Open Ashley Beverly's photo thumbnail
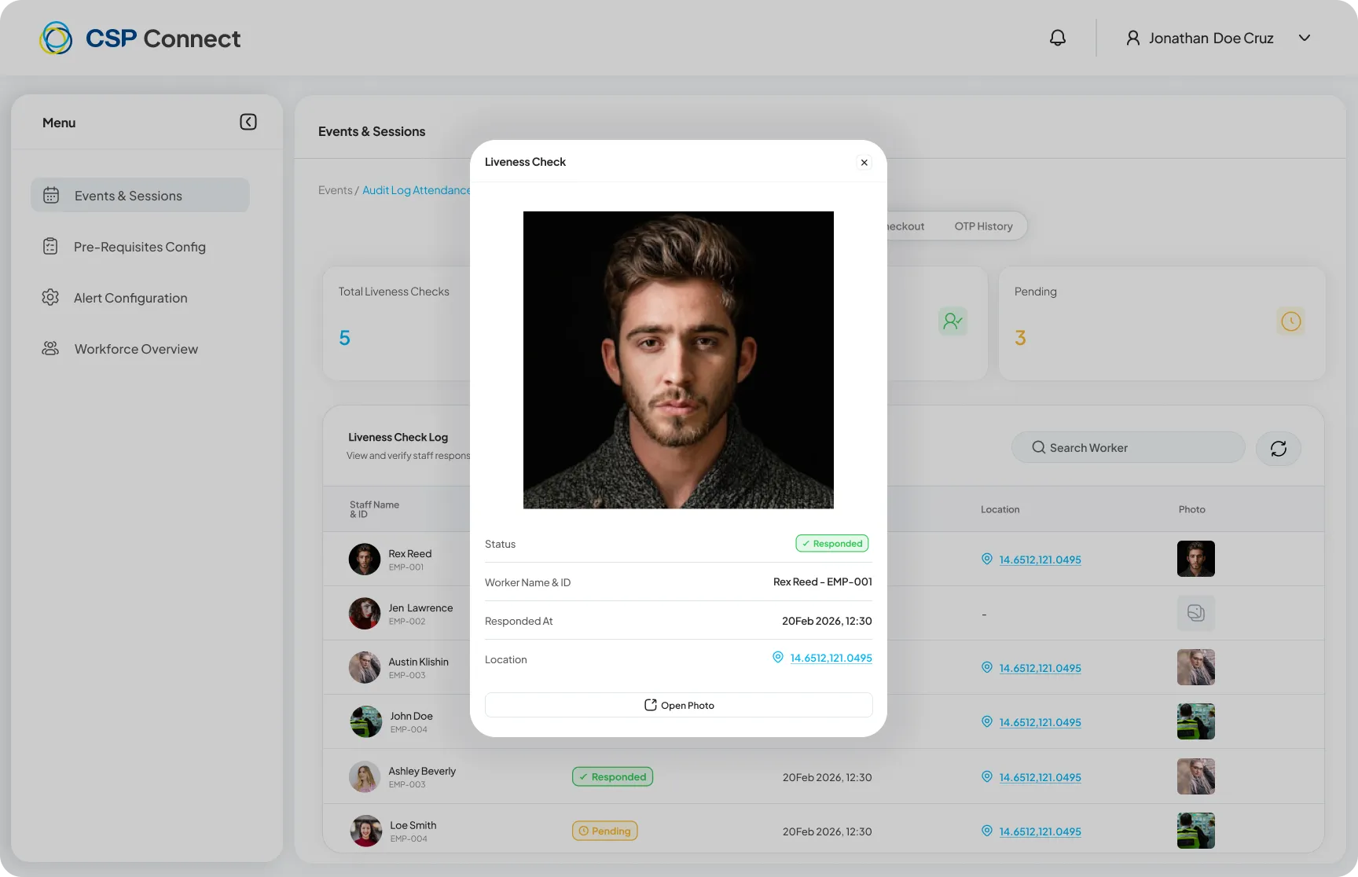Screen dimensions: 1358x877 1196,776
